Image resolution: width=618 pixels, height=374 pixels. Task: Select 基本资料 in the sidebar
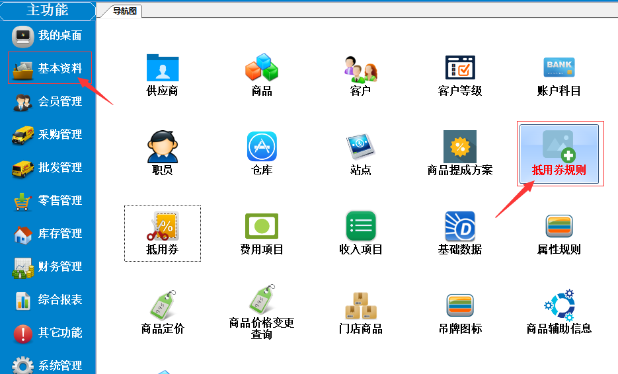click(48, 69)
